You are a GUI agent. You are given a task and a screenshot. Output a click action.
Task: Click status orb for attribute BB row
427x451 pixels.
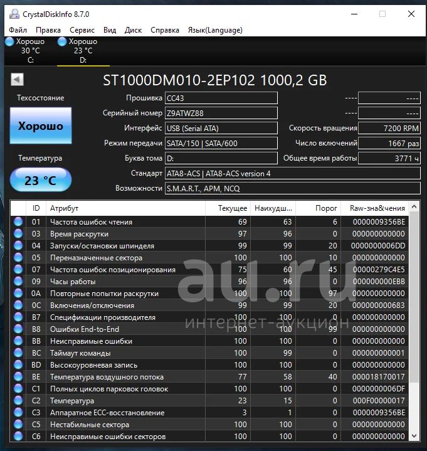point(18,341)
